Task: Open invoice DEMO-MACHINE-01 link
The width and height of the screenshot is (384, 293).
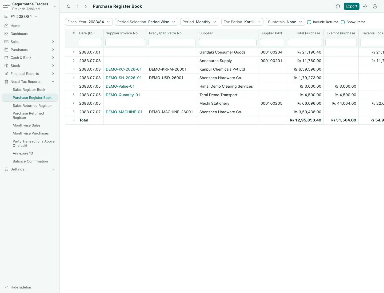Action: (x=124, y=112)
